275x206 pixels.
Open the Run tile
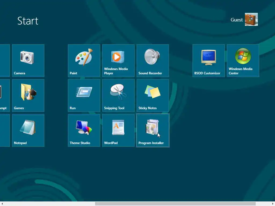pos(84,95)
